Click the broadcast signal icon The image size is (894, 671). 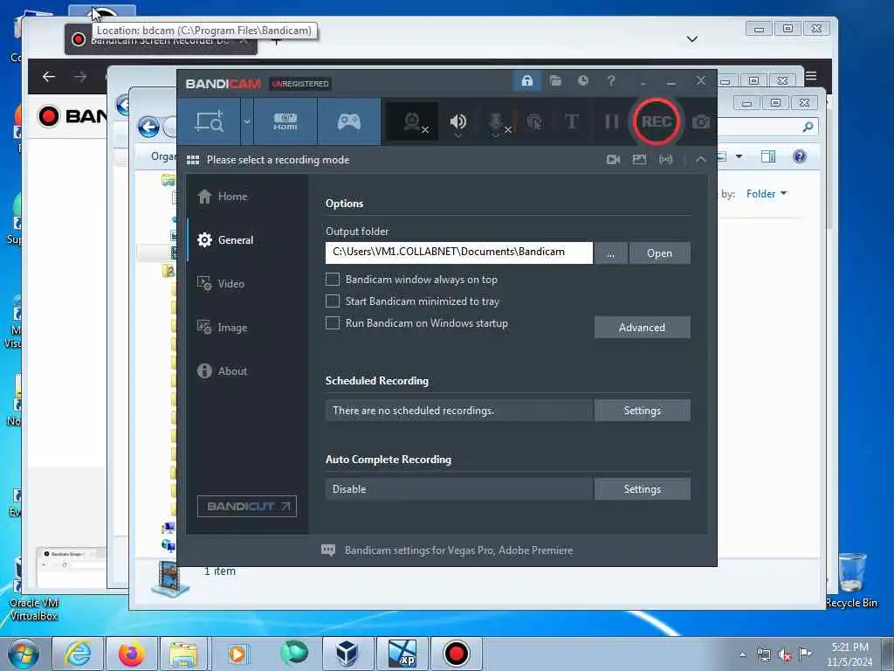click(x=665, y=160)
